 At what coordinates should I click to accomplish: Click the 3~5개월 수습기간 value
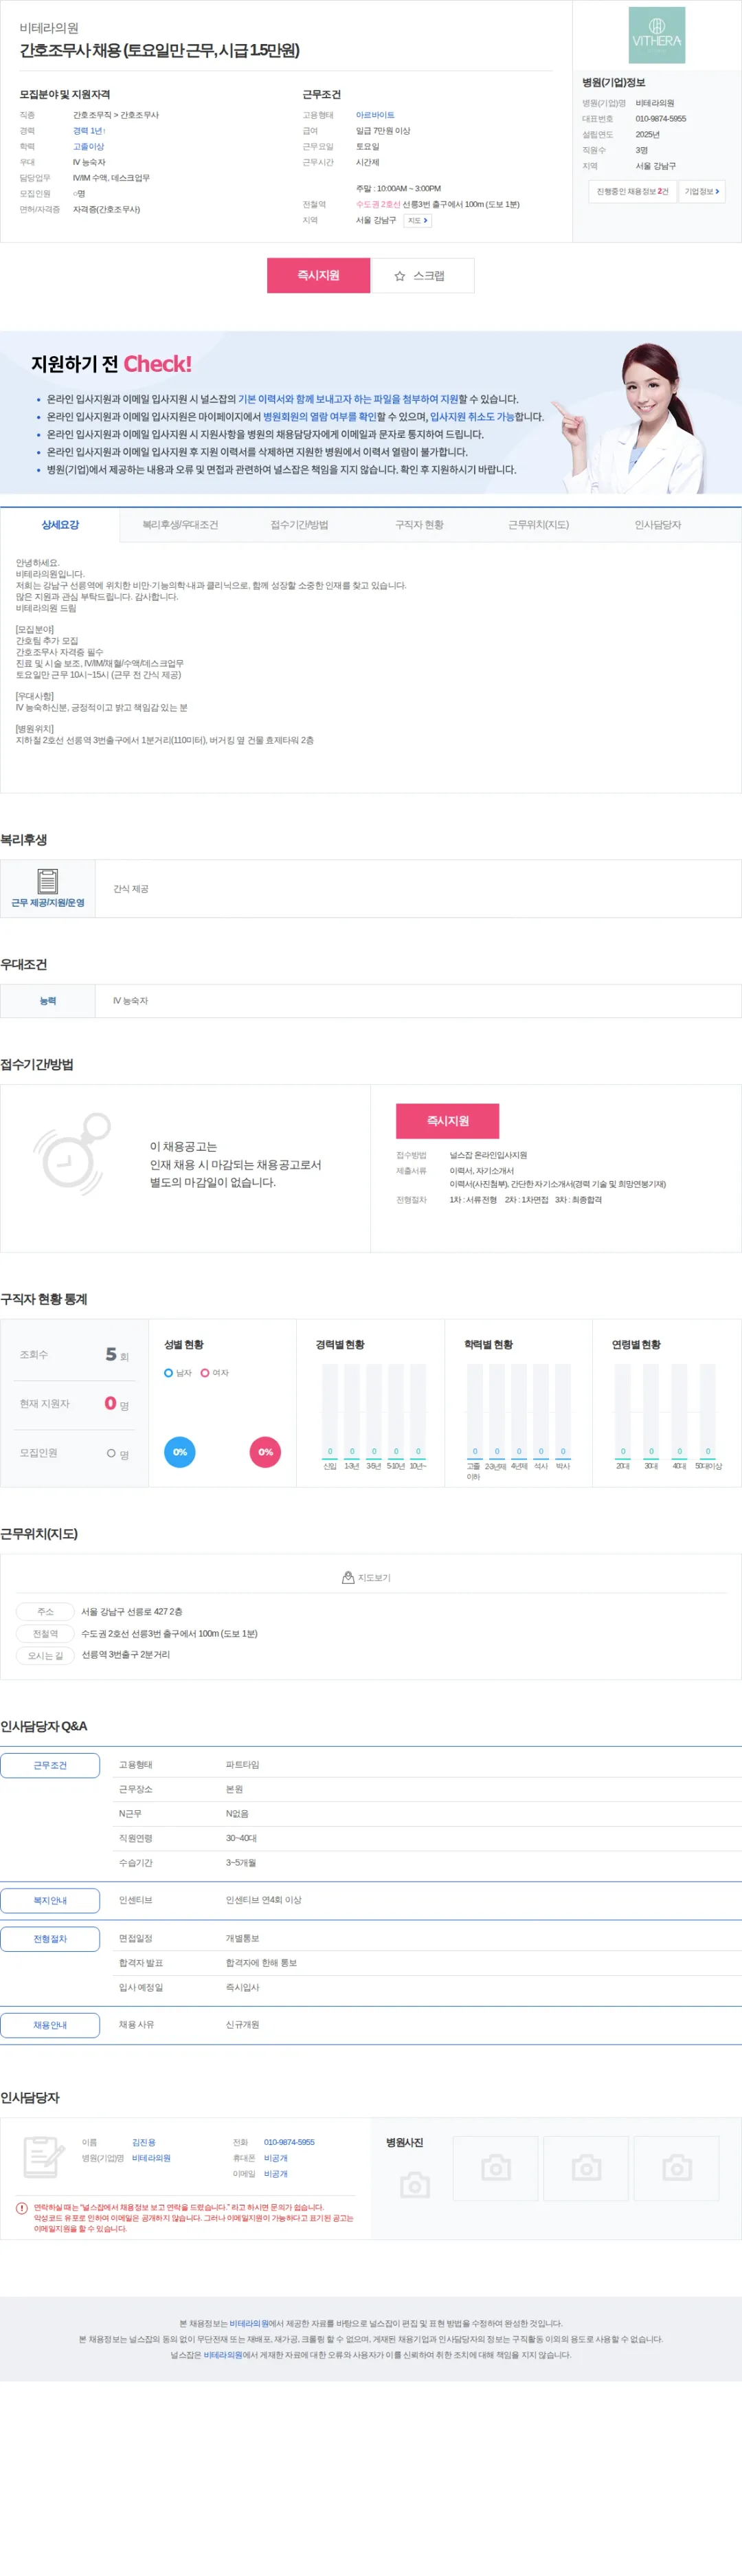click(241, 1863)
